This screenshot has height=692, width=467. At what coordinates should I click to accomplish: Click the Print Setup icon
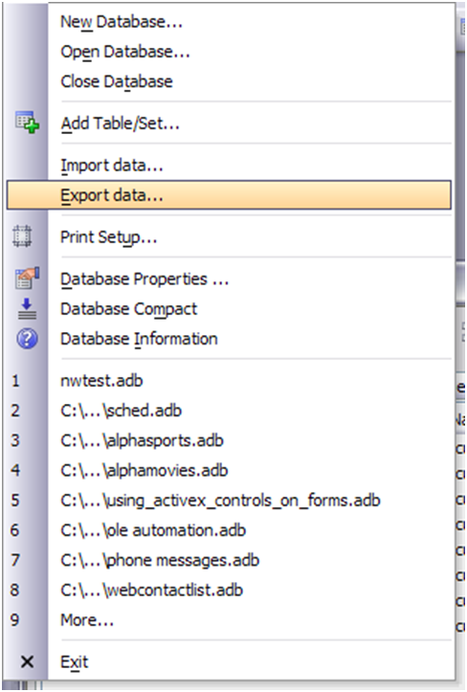22,235
